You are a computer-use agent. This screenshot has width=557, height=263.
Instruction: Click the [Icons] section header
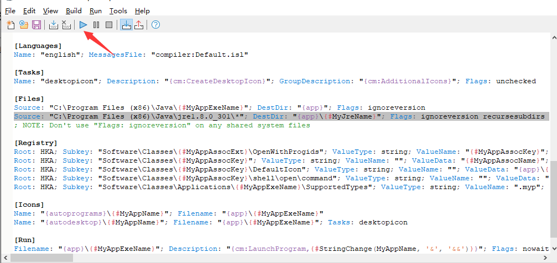coord(29,205)
